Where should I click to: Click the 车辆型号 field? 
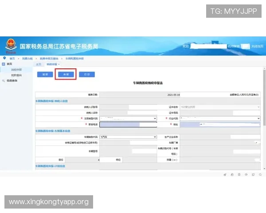[x=128, y=151]
